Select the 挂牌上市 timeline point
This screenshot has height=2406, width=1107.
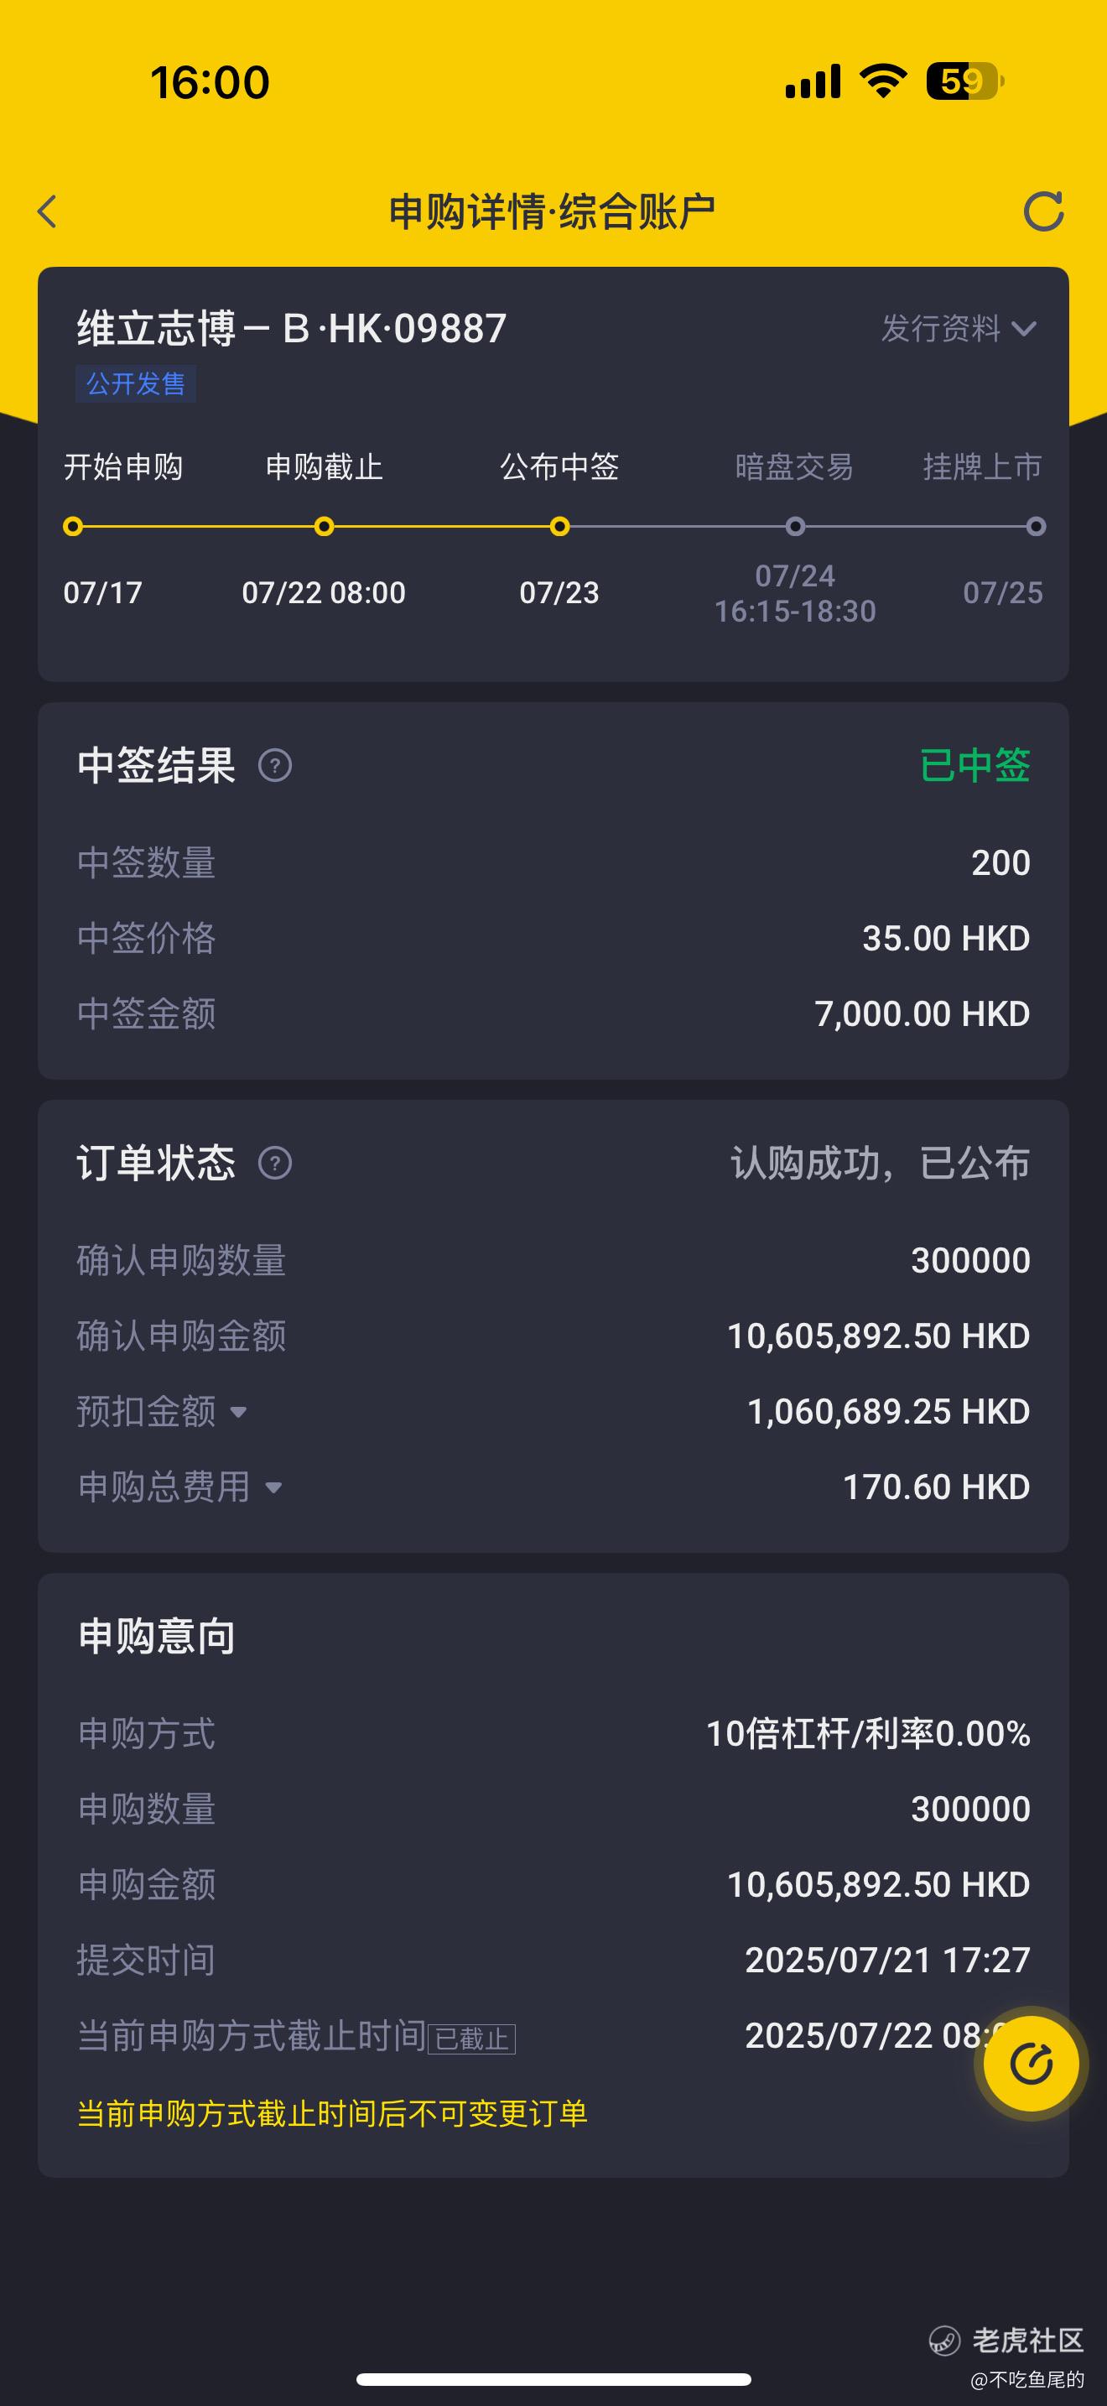click(x=1036, y=527)
